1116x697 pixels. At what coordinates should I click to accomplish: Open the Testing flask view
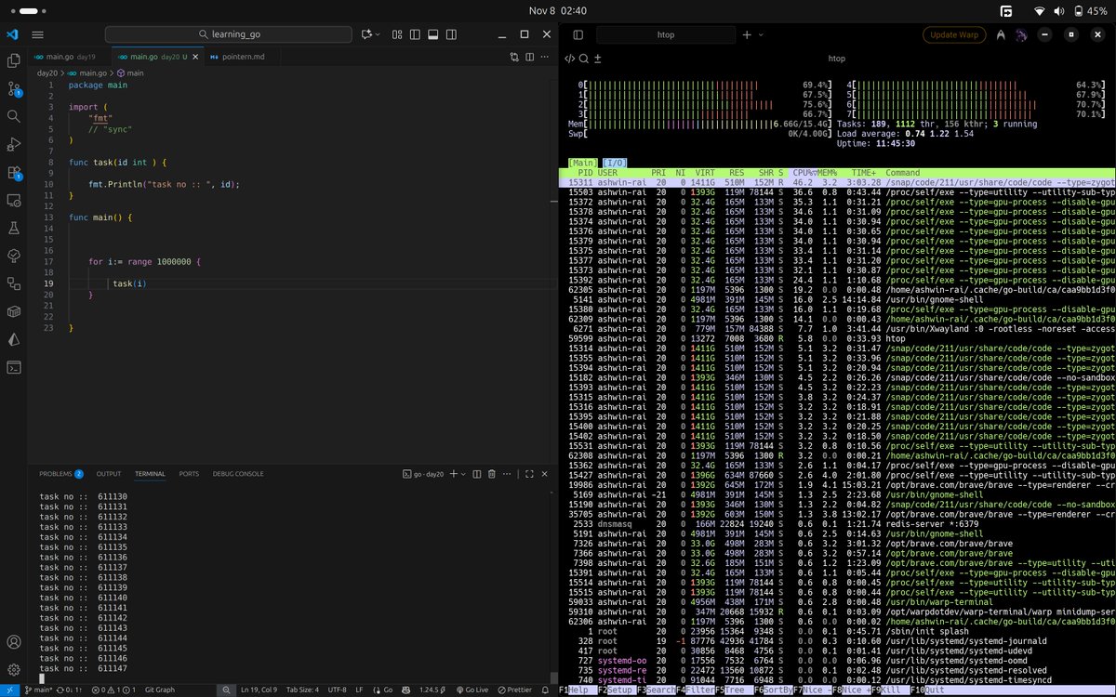click(x=13, y=229)
